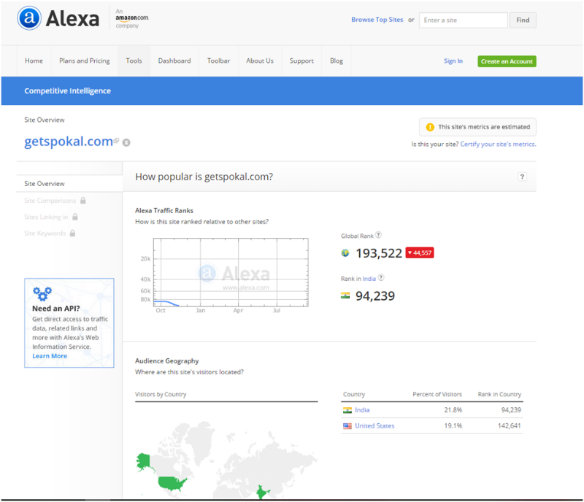Click the visitors by country world map

pos(226,460)
